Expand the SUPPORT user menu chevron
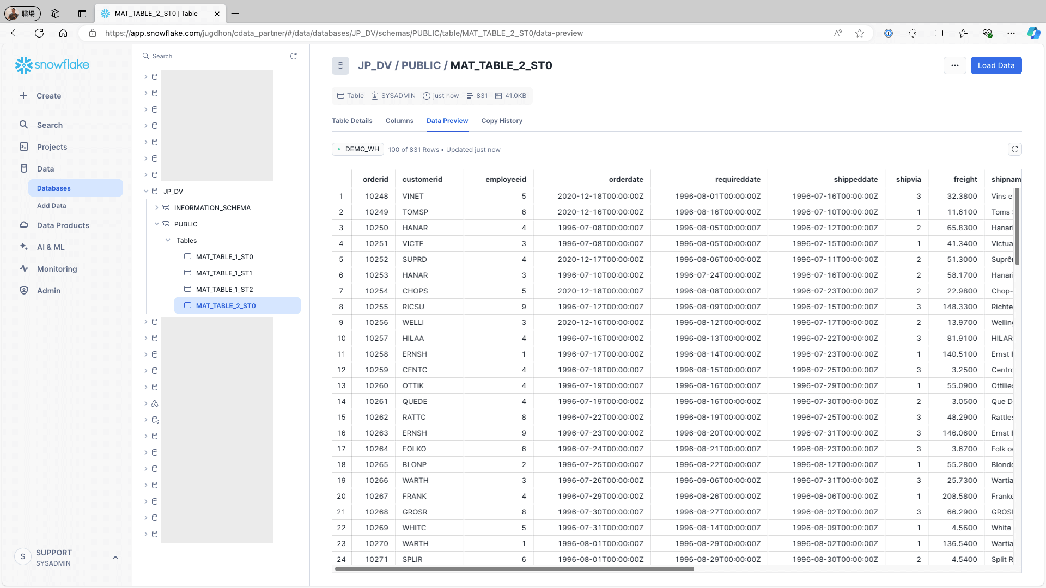 (115, 558)
